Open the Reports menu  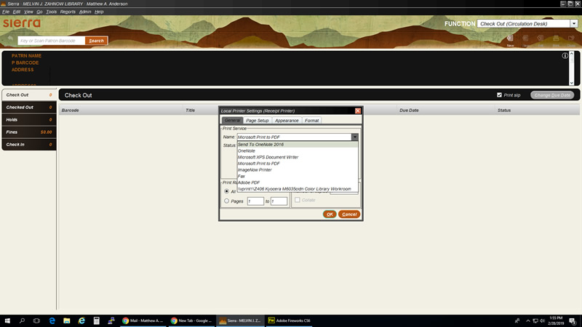(68, 12)
